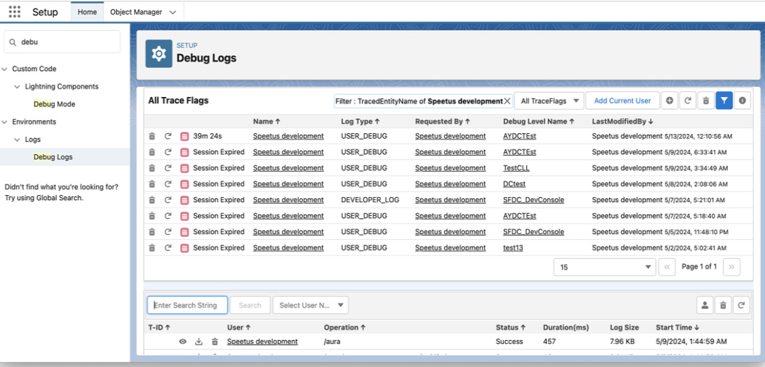View the /aura log with the eye icon
The height and width of the screenshot is (367, 765).
[182, 342]
